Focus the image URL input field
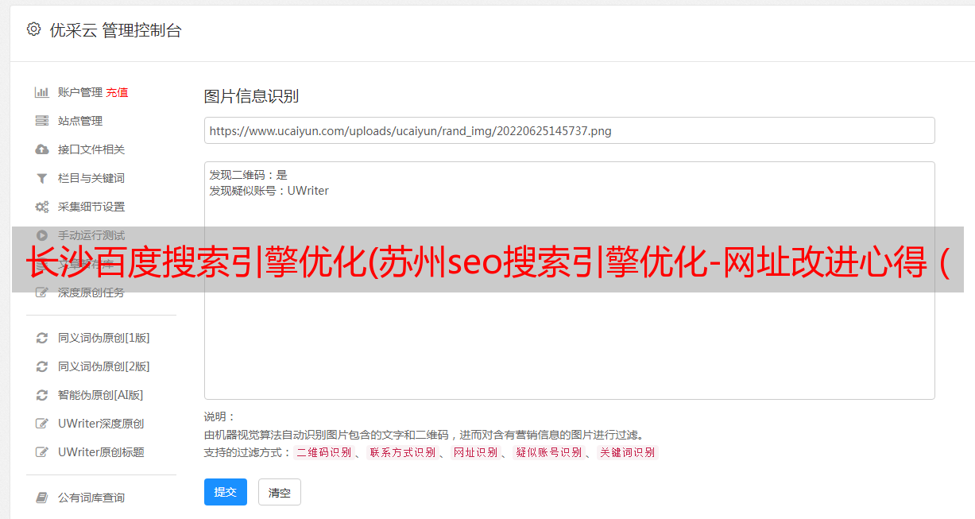Screen dimensions: 975x519 click(x=569, y=130)
